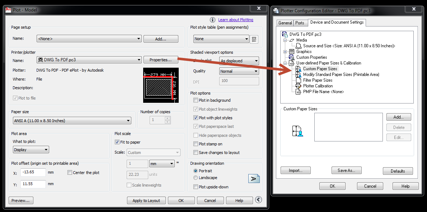
Task: Open the Page setup Name dropdown
Action: point(89,39)
